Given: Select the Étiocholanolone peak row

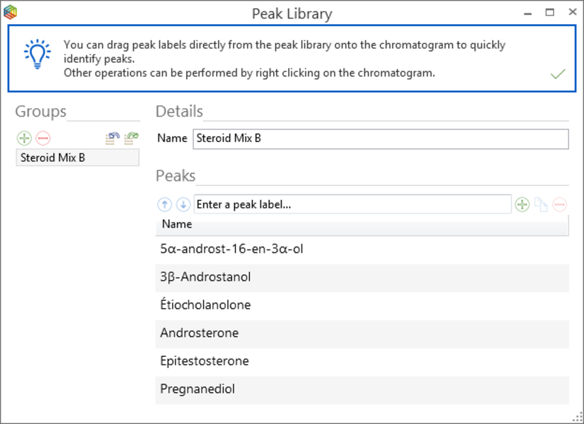Looking at the screenshot, I should 362,305.
